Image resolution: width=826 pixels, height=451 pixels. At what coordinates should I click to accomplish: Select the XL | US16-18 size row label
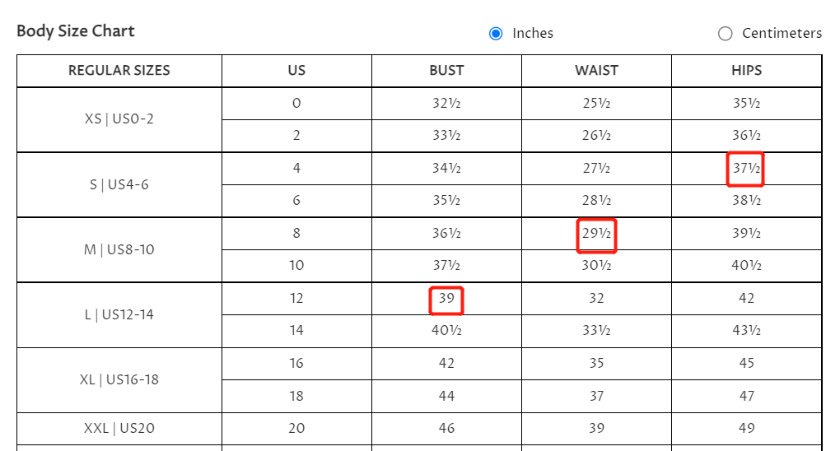click(x=119, y=379)
